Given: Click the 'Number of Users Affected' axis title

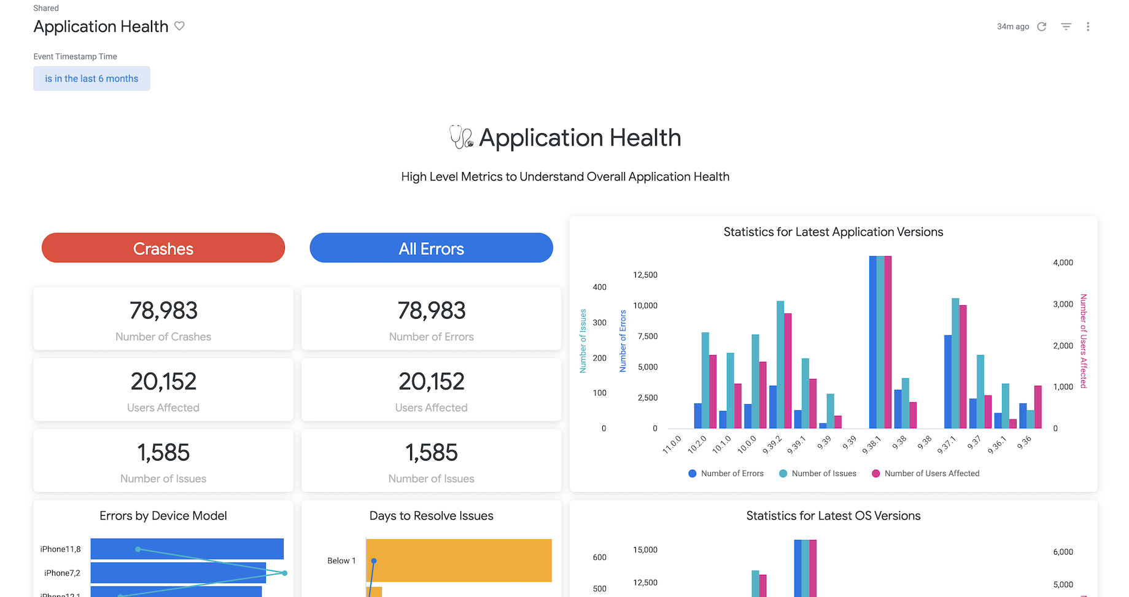Looking at the screenshot, I should tap(1084, 341).
